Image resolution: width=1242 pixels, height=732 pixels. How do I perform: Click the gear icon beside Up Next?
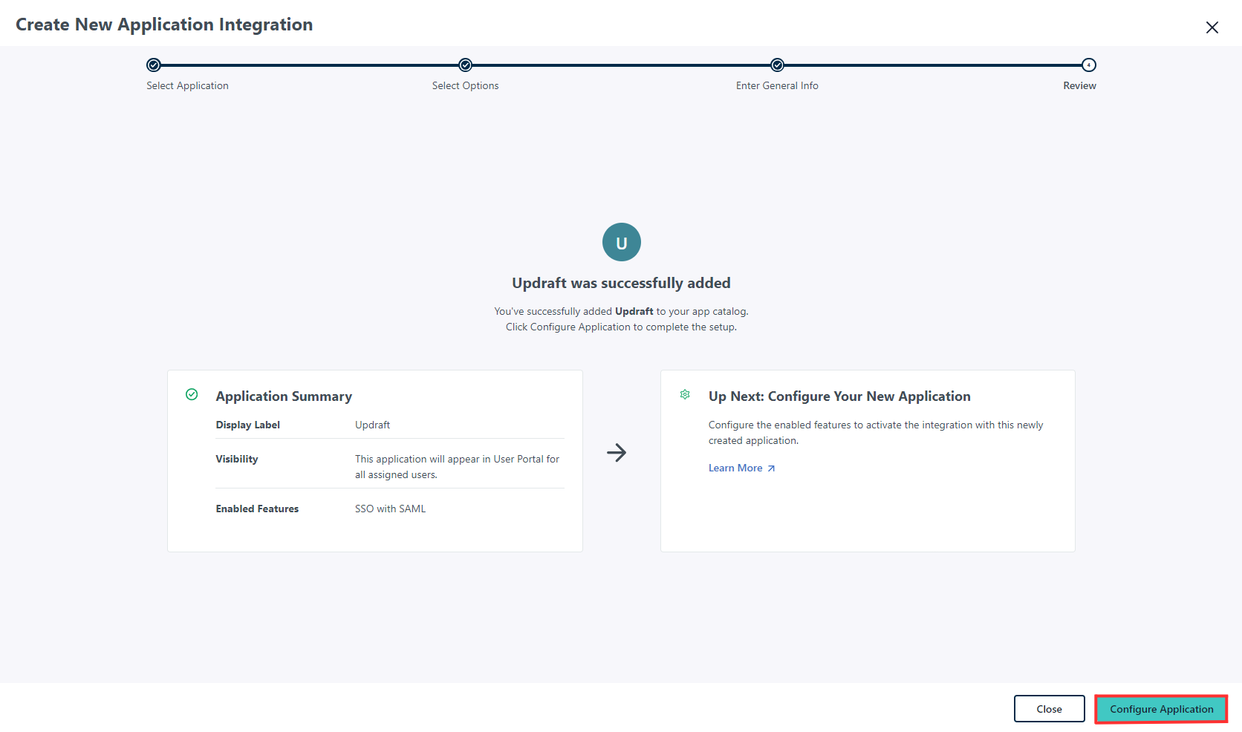[685, 395]
